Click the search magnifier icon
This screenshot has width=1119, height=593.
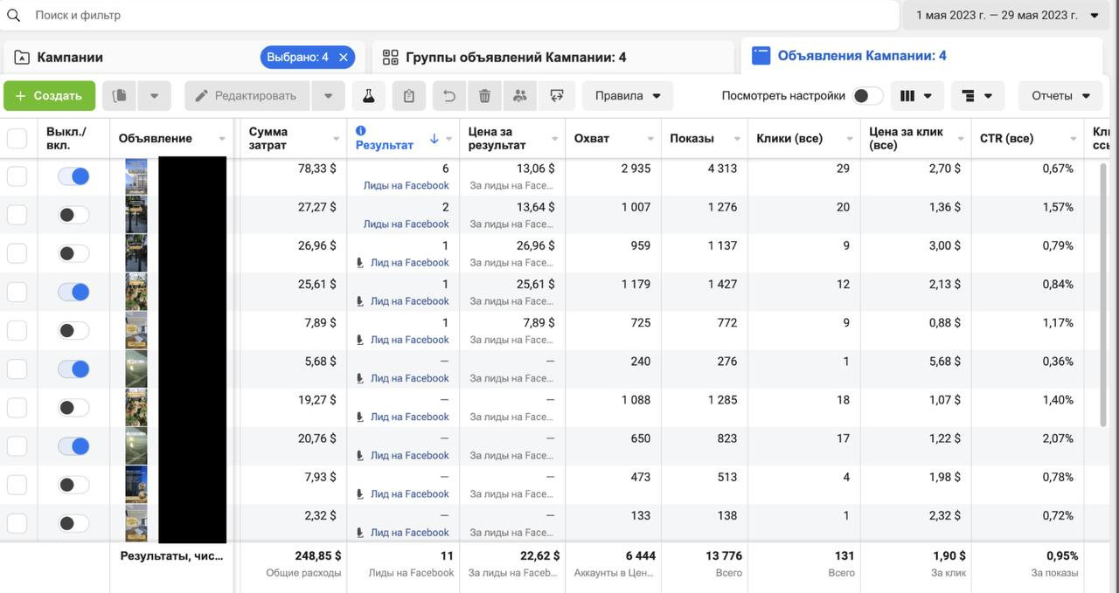pyautogui.click(x=14, y=15)
